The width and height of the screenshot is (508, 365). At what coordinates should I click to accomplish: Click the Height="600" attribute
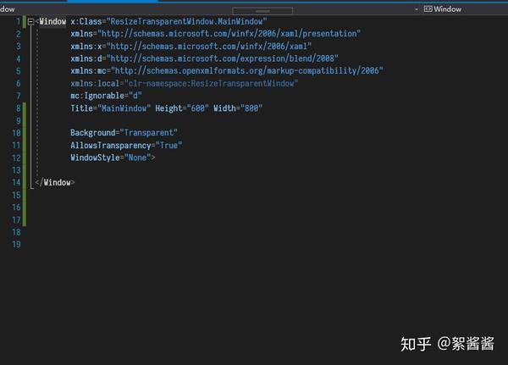coord(182,108)
